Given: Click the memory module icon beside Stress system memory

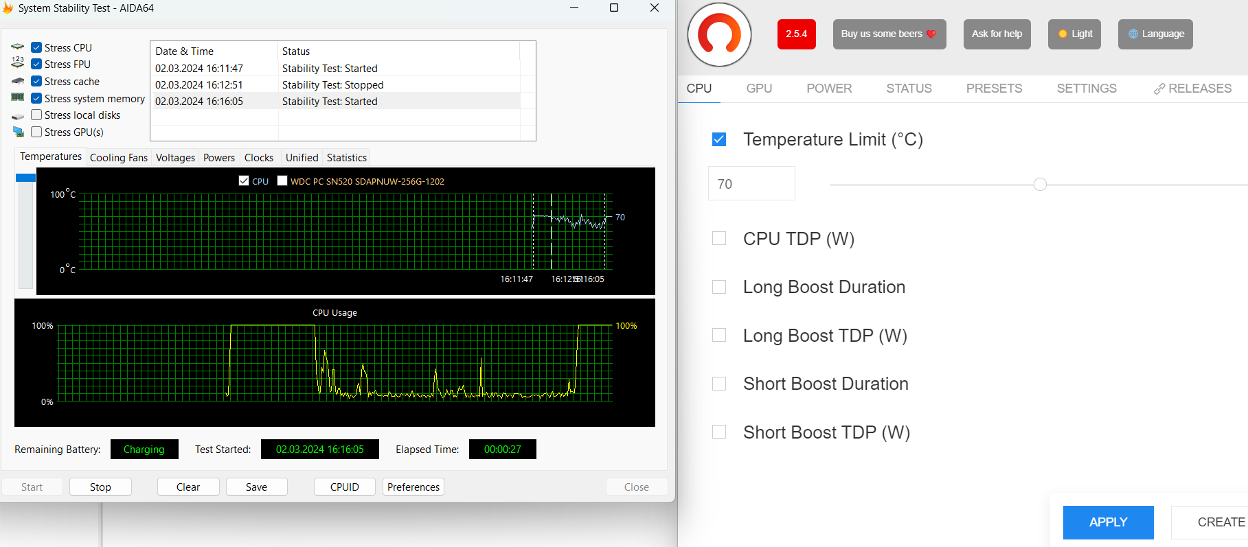Looking at the screenshot, I should tap(18, 97).
